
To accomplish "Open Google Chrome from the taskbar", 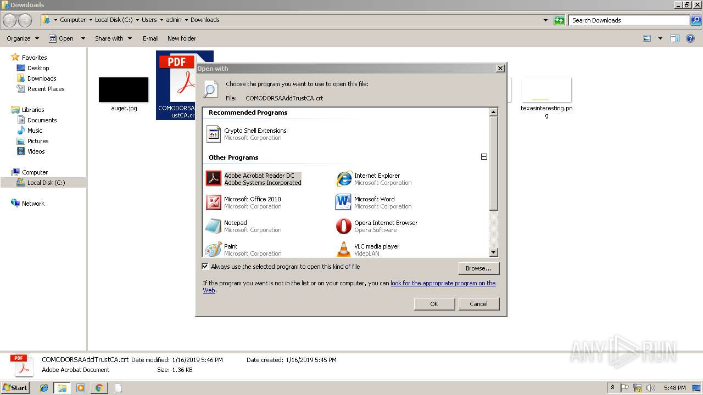I will point(99,388).
